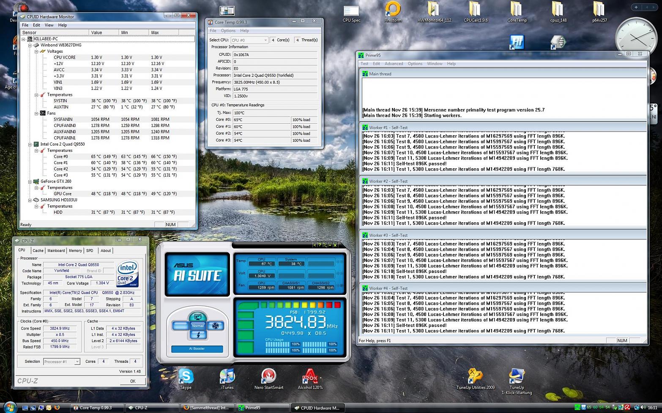Switch to Sammelthread Firefox taskbar button
This screenshot has width=662, height=413.
207,408
